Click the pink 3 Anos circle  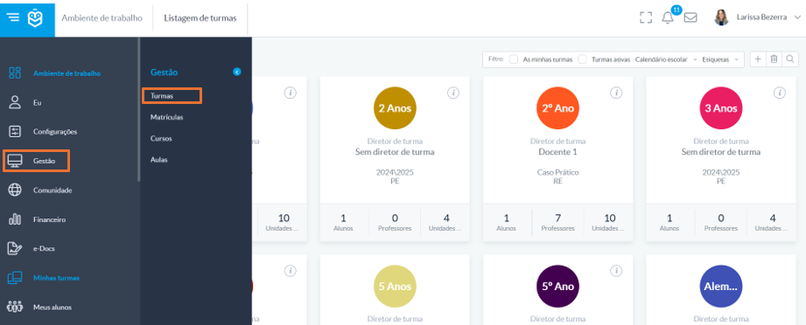(x=720, y=108)
